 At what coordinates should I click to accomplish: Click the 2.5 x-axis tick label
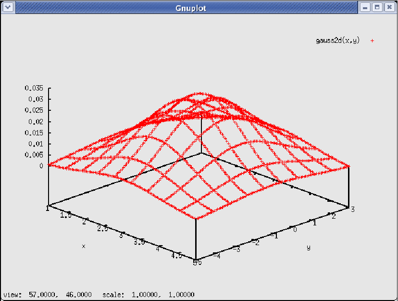coord(102,229)
